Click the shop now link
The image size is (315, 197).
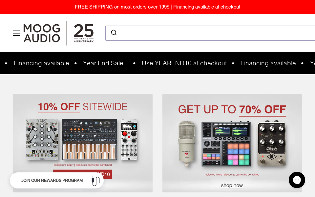(232, 186)
